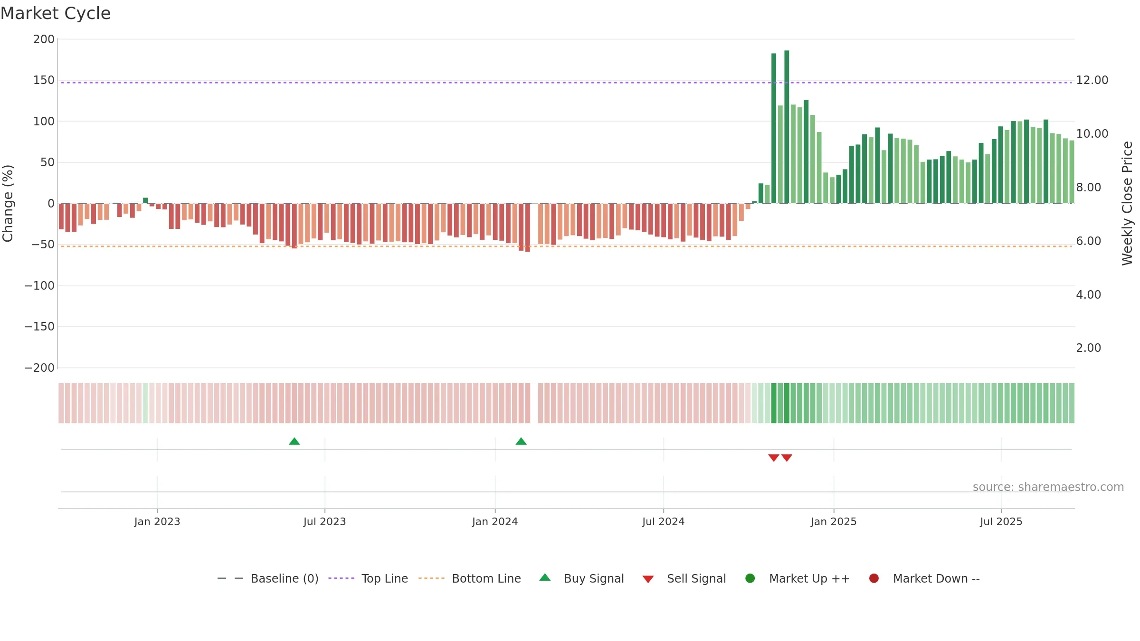Click the orange dotted Bottom Line swatch
This screenshot has width=1140, height=641.
coord(431,578)
